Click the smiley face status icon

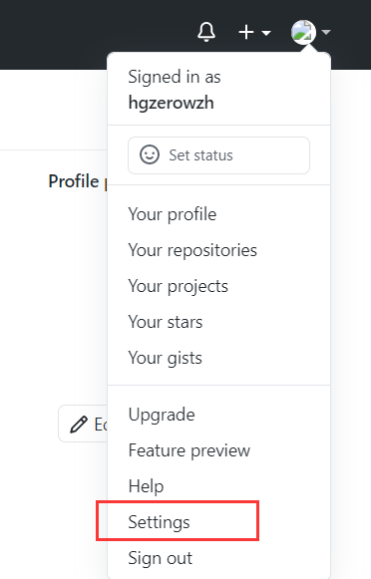click(x=150, y=154)
